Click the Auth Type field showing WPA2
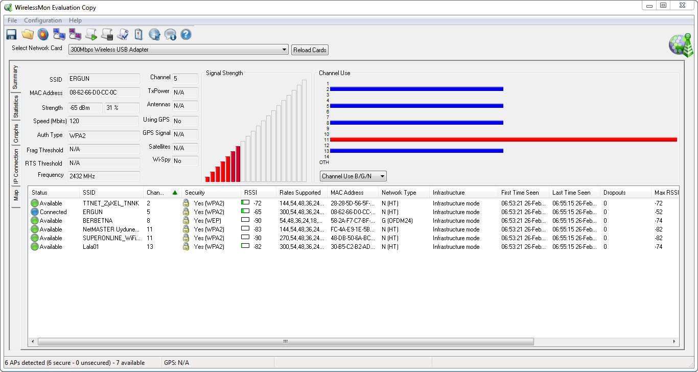The width and height of the screenshot is (698, 372). pos(104,136)
